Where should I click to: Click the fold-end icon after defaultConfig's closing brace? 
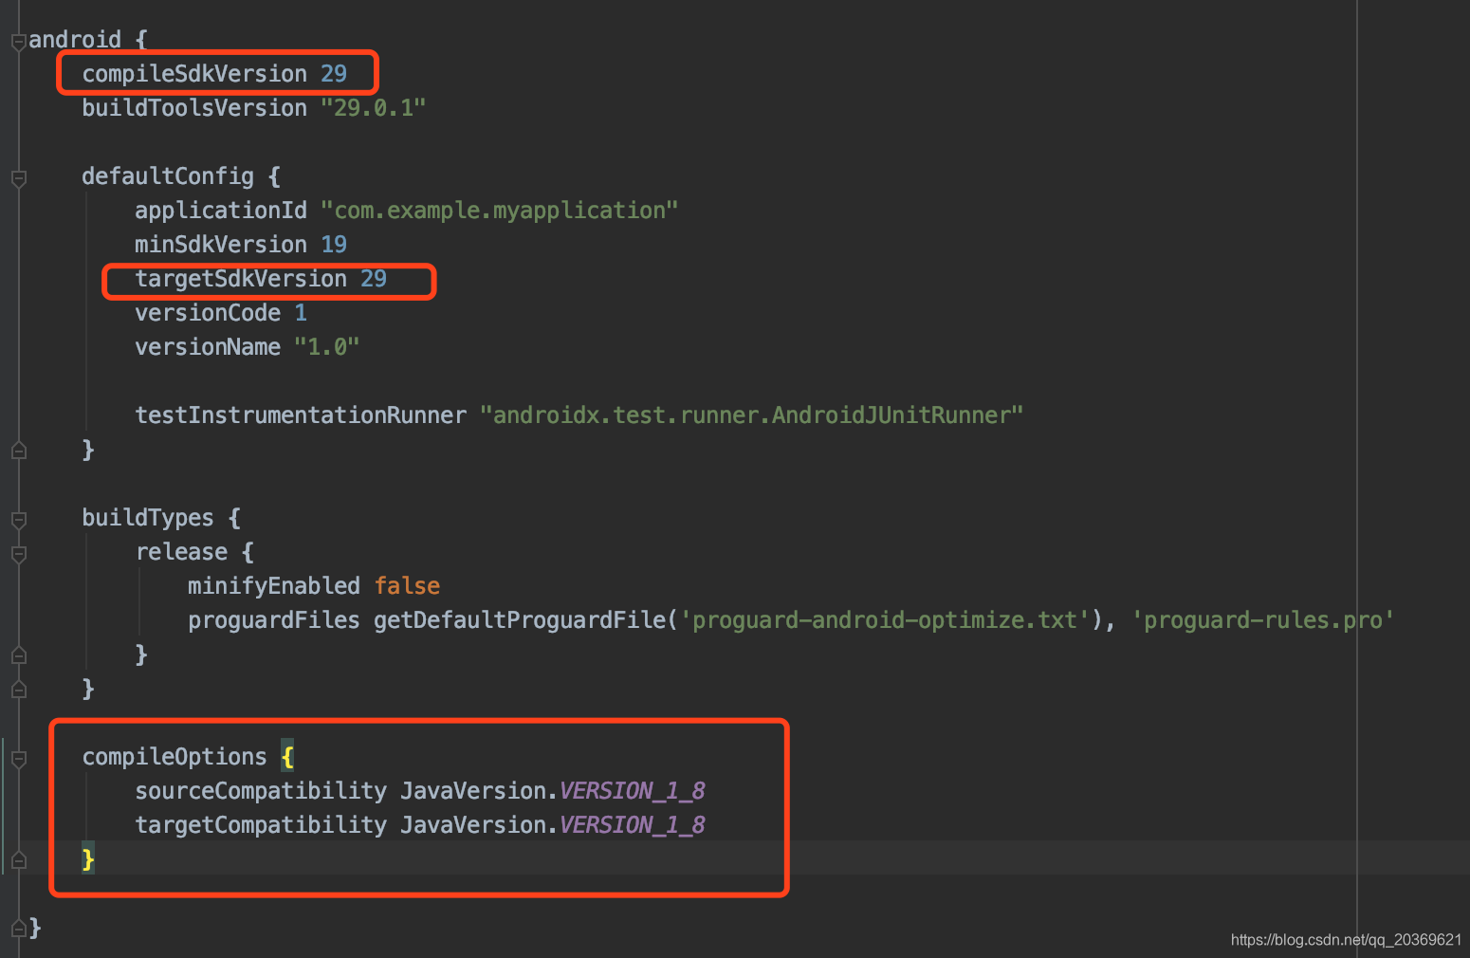18,450
